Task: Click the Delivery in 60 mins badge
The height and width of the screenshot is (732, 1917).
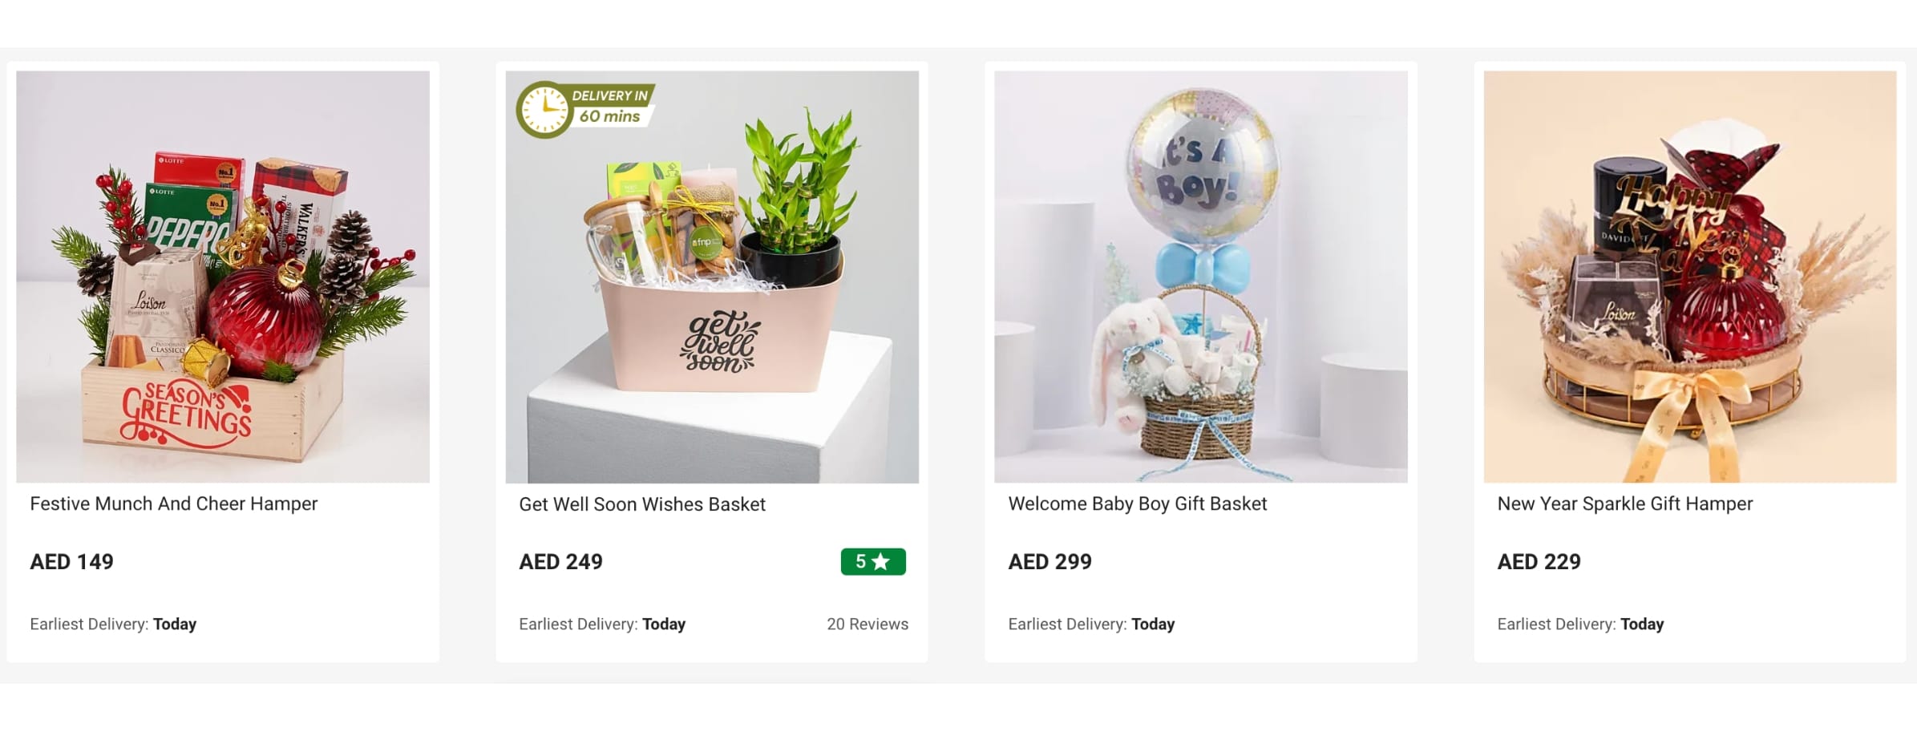Action: coord(586,108)
